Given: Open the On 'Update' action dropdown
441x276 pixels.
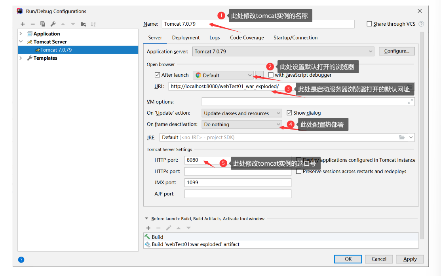Looking at the screenshot, I should click(x=242, y=113).
